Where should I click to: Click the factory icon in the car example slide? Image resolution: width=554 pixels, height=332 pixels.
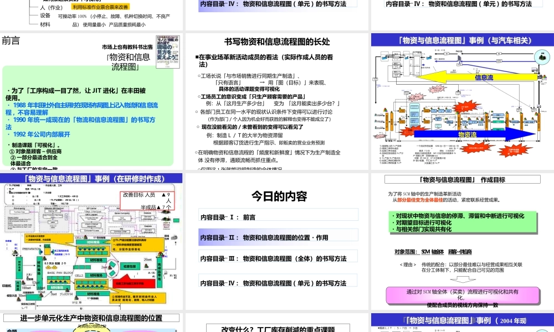pyautogui.click(x=542, y=57)
